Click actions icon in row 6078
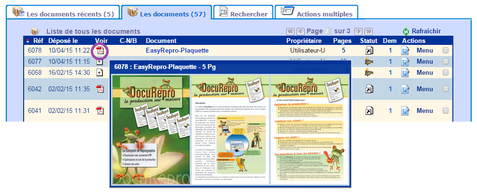 406,51
